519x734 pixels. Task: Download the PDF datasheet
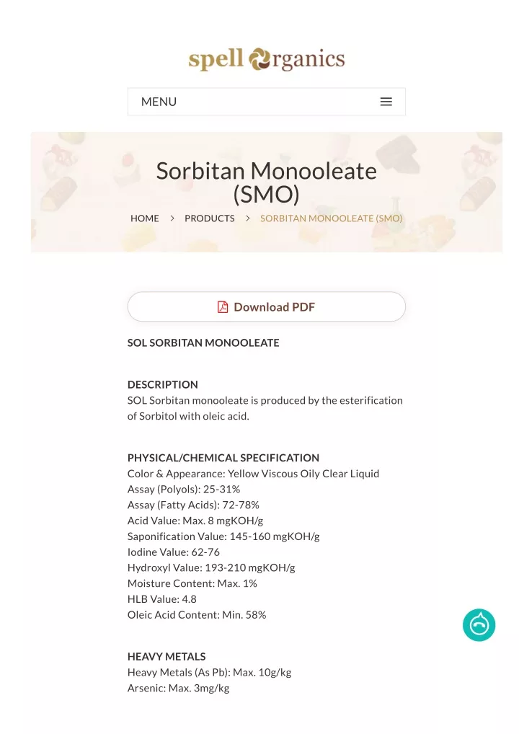[x=266, y=306]
